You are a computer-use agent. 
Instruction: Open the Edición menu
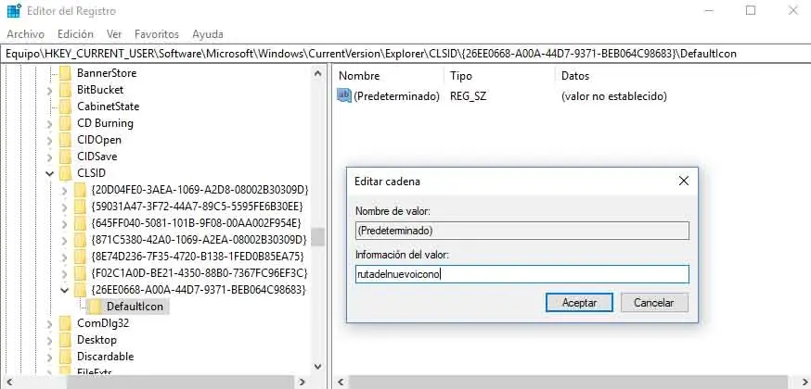(x=75, y=34)
